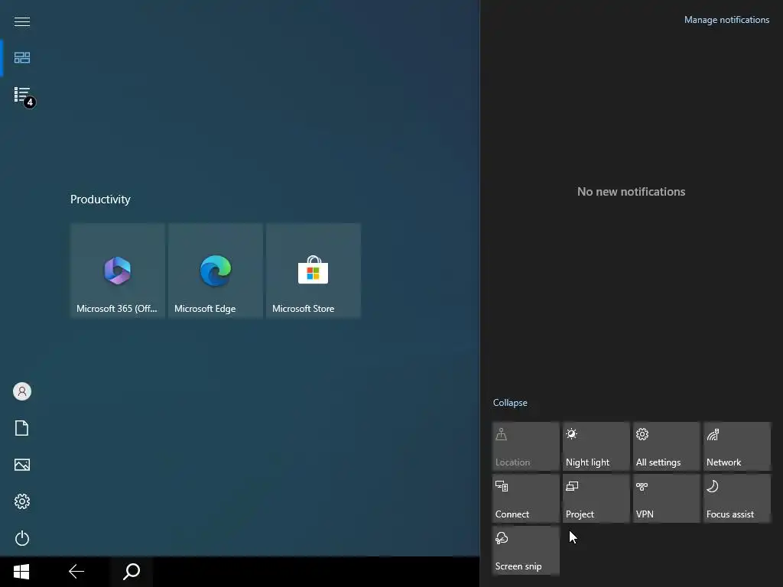Open Settings gear in Start sidebar
783x587 pixels.
22,501
